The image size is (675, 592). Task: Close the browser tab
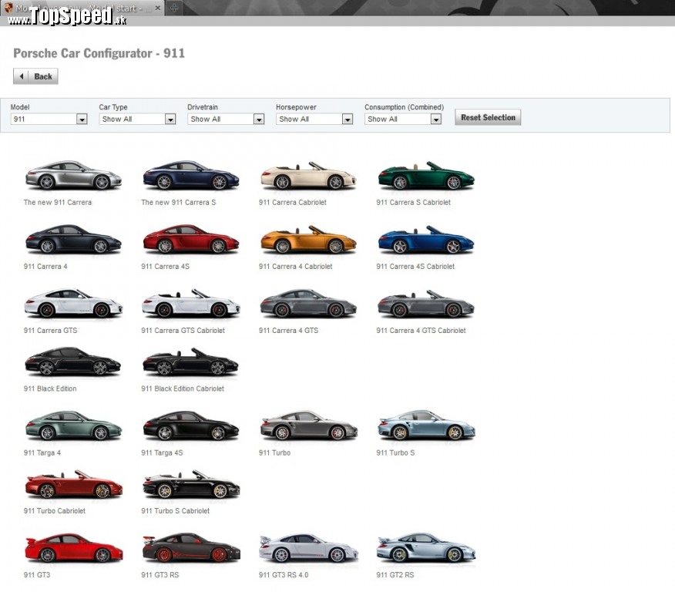coord(157,8)
